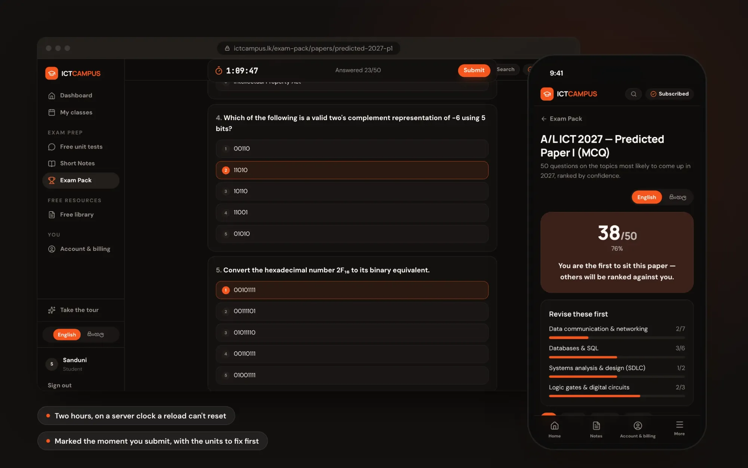748x468 pixels.
Task: Tap Account & billing icon in phone bottom bar
Action: coord(638,426)
